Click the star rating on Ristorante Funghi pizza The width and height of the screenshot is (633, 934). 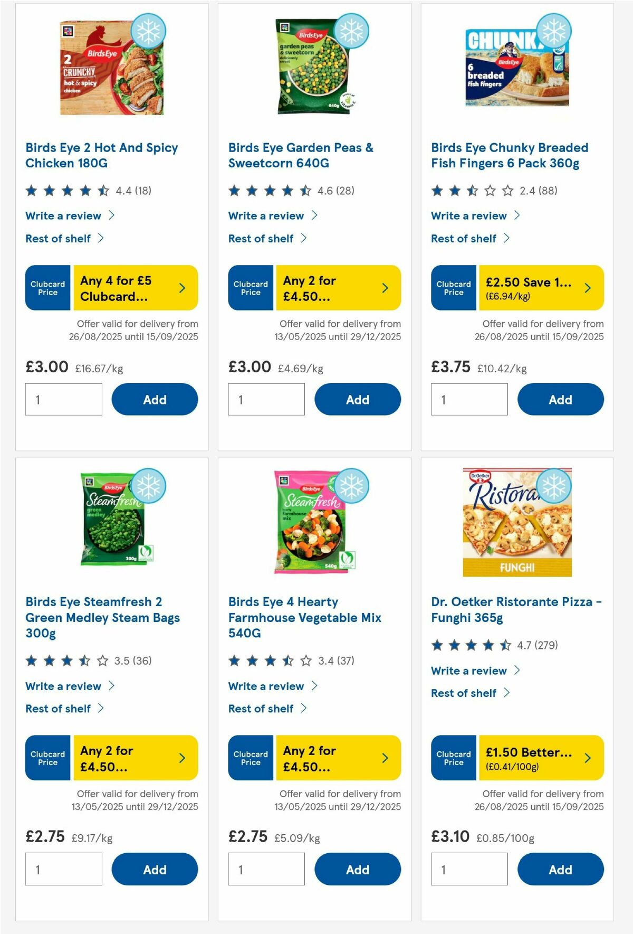click(x=471, y=645)
